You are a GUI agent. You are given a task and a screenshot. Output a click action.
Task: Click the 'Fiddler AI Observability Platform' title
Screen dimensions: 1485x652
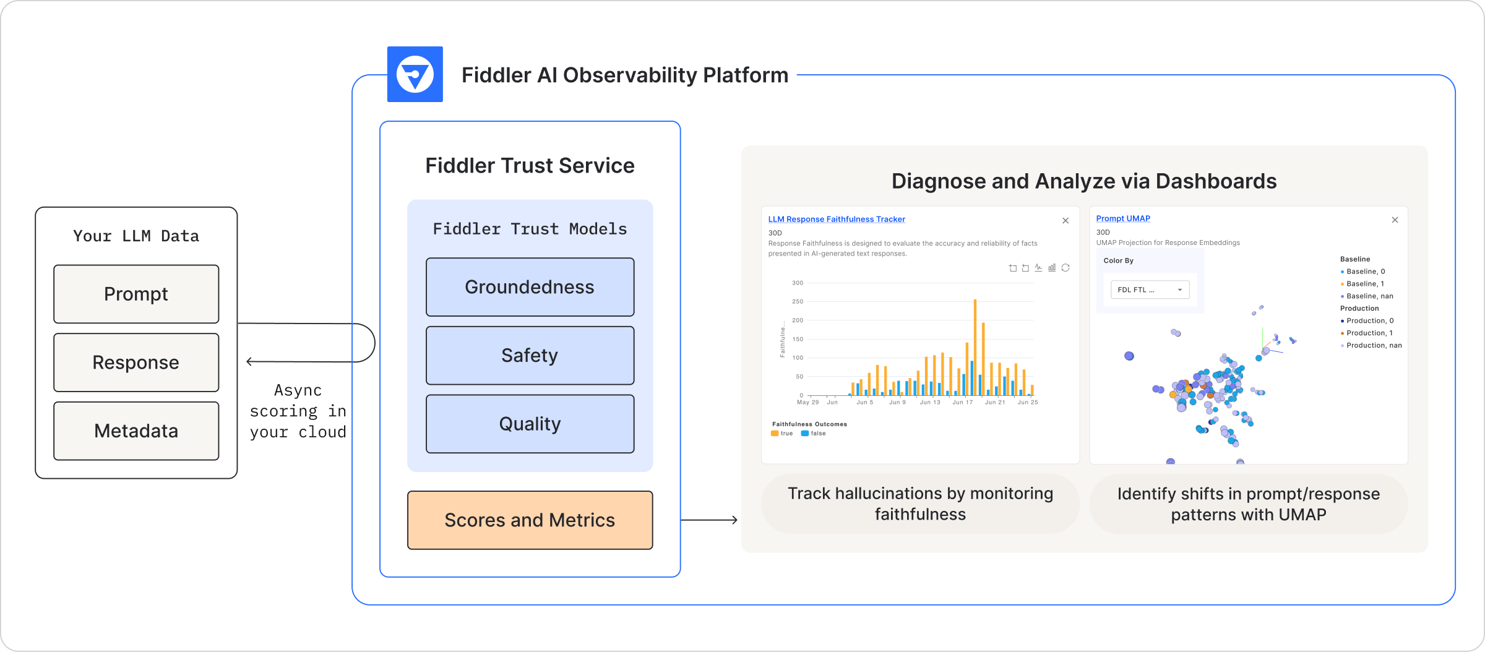pos(625,75)
